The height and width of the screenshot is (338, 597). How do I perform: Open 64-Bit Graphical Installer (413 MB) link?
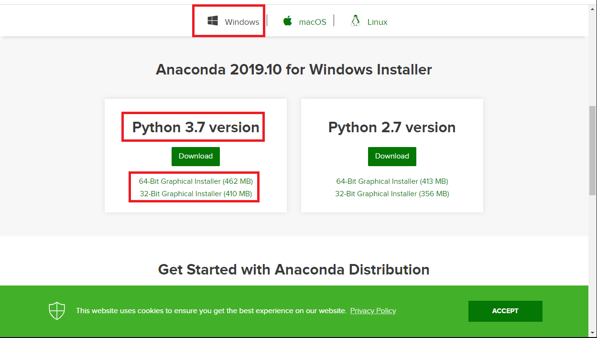pos(392,181)
